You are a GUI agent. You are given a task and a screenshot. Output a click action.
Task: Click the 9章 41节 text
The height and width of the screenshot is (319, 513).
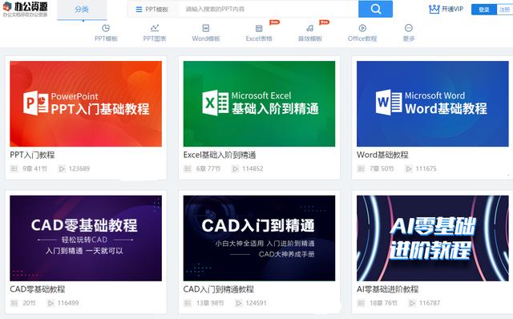click(35, 169)
